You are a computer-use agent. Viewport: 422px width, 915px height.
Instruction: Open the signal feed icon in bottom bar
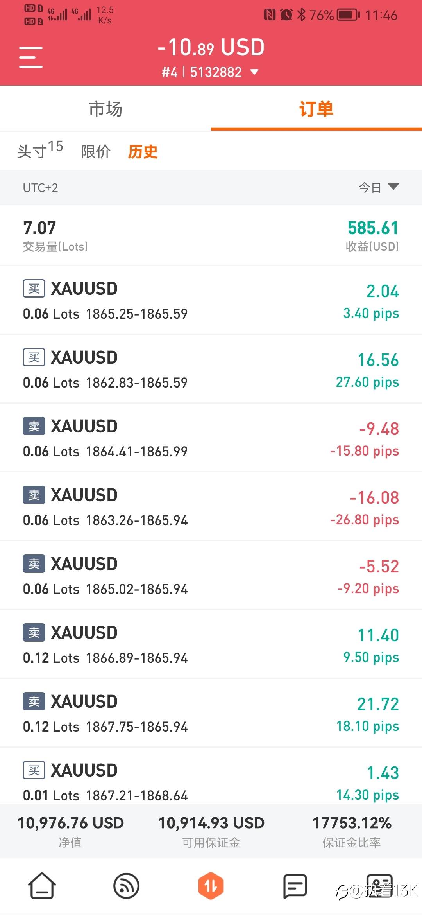(126, 885)
